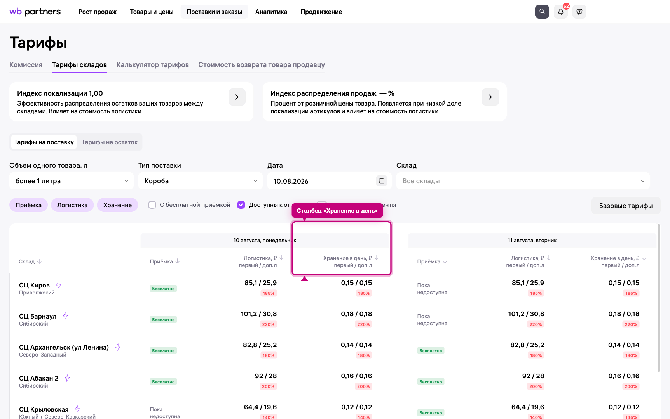
Task: Toggle the Приёмка filter chip
Action: coord(28,205)
